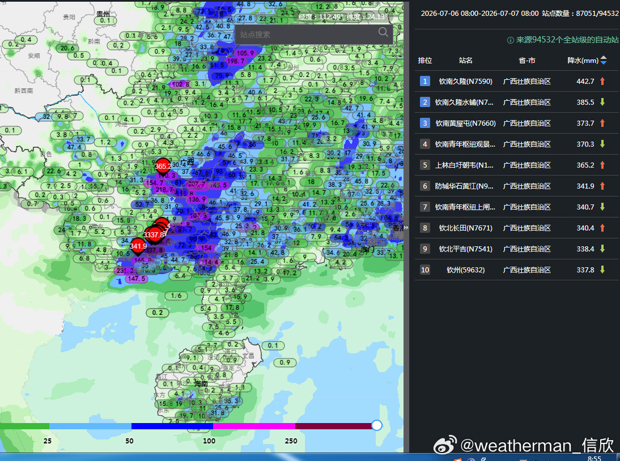Click the 省-市 column header
This screenshot has width=620, height=461.
[x=526, y=61]
